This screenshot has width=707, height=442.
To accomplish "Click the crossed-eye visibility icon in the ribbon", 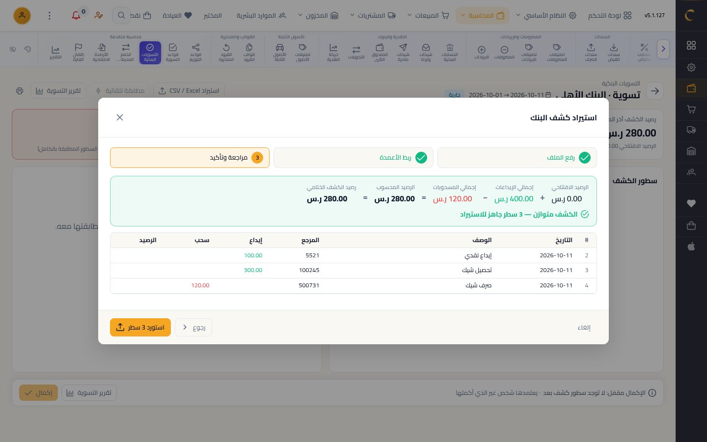I will (x=13, y=49).
